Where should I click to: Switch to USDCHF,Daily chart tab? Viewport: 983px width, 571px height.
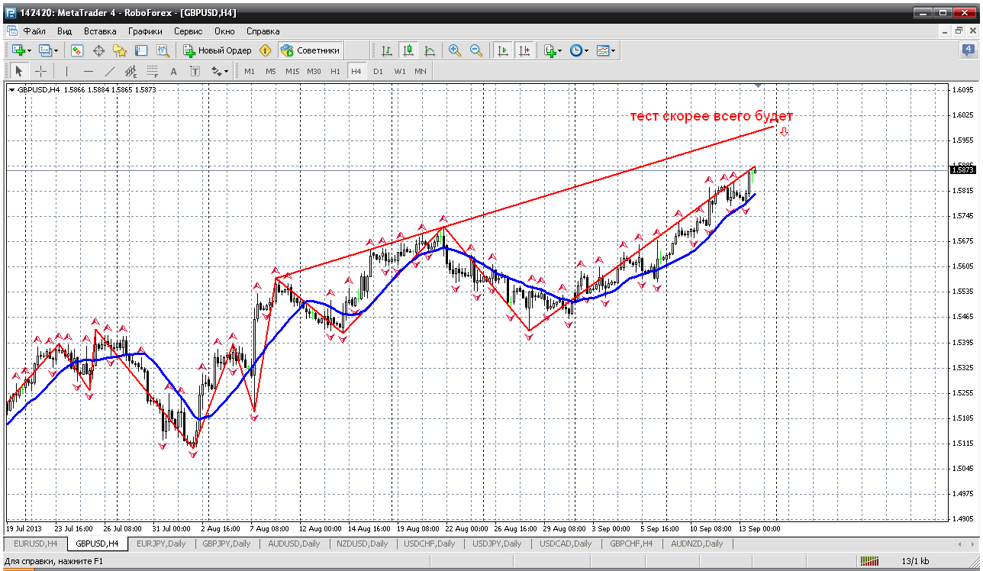pos(429,544)
